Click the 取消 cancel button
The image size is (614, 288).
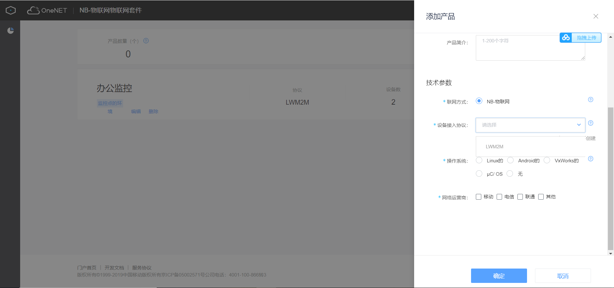[563, 276]
